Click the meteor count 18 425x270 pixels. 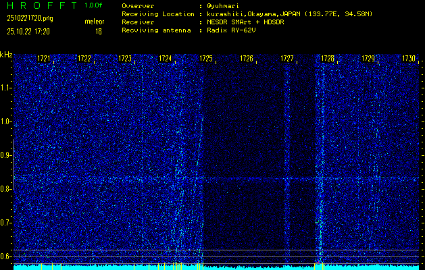(99, 32)
